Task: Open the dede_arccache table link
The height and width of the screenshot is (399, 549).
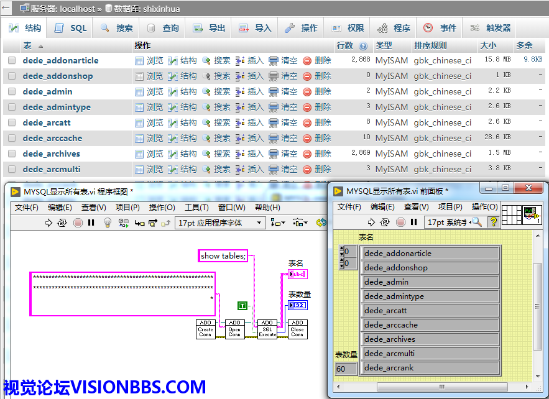Action: point(52,138)
